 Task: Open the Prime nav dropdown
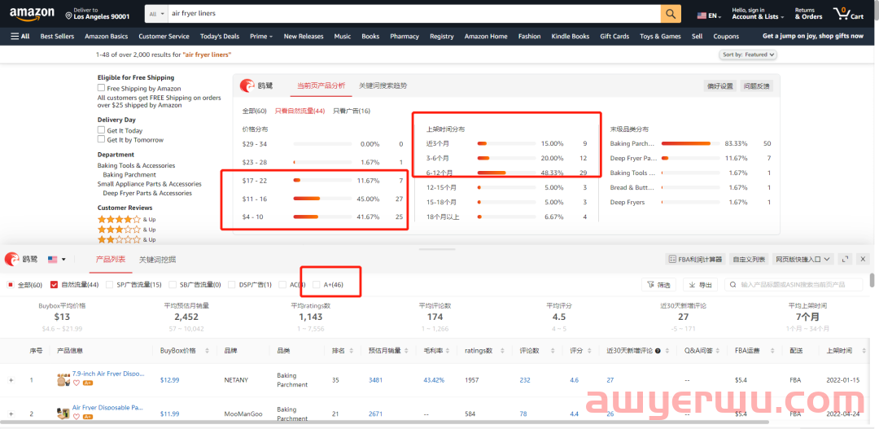click(261, 37)
